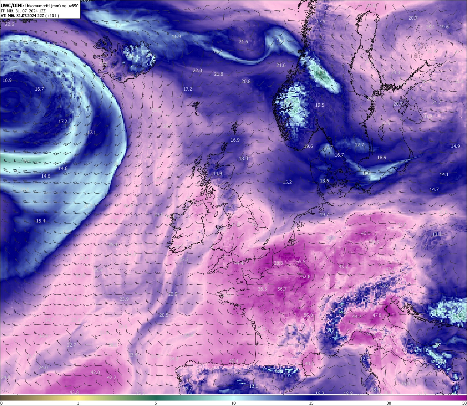Click the color scale tick label '1'
467x406 pixels.
coord(78,403)
